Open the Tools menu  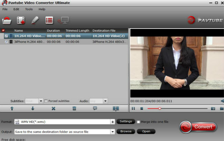(x=29, y=9)
